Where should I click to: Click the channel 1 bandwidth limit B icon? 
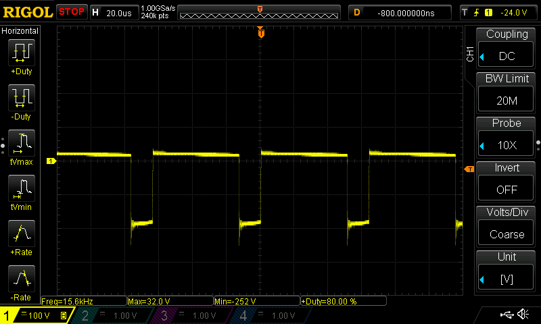coord(64,315)
